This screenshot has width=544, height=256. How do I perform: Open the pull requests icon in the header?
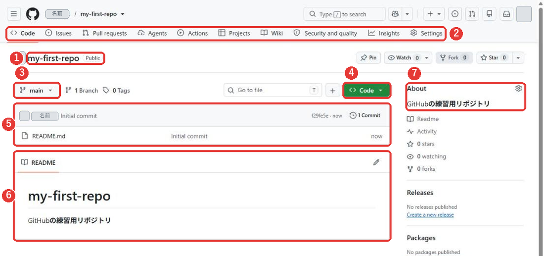coord(472,14)
